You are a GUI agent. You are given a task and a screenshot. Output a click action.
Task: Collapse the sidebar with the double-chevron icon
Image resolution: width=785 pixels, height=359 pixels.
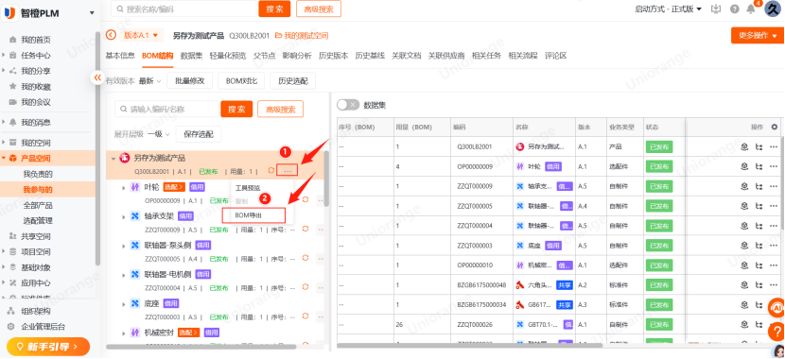97,77
